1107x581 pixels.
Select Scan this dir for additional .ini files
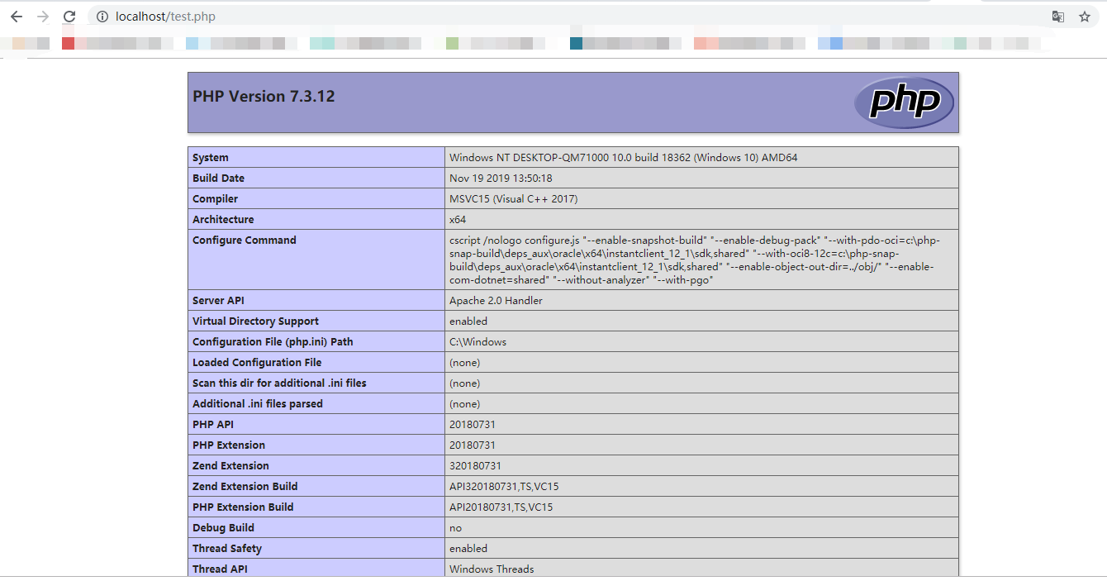pos(279,383)
